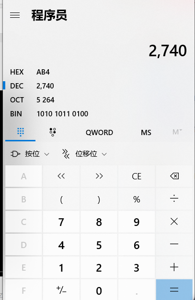The height and width of the screenshot is (300, 195).
Task: Click the equals button
Action: click(x=174, y=290)
